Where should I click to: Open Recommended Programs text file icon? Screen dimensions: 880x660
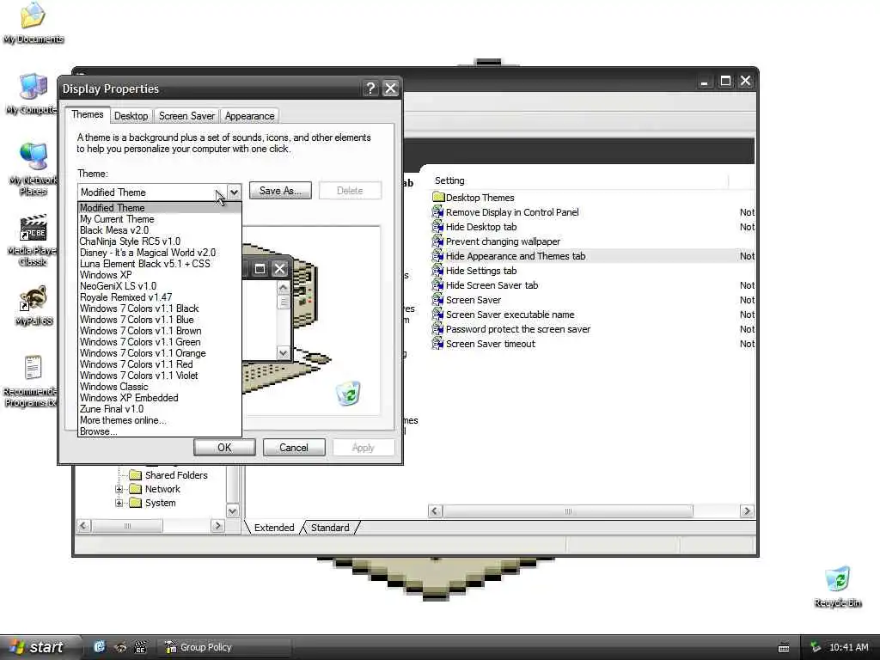click(33, 368)
